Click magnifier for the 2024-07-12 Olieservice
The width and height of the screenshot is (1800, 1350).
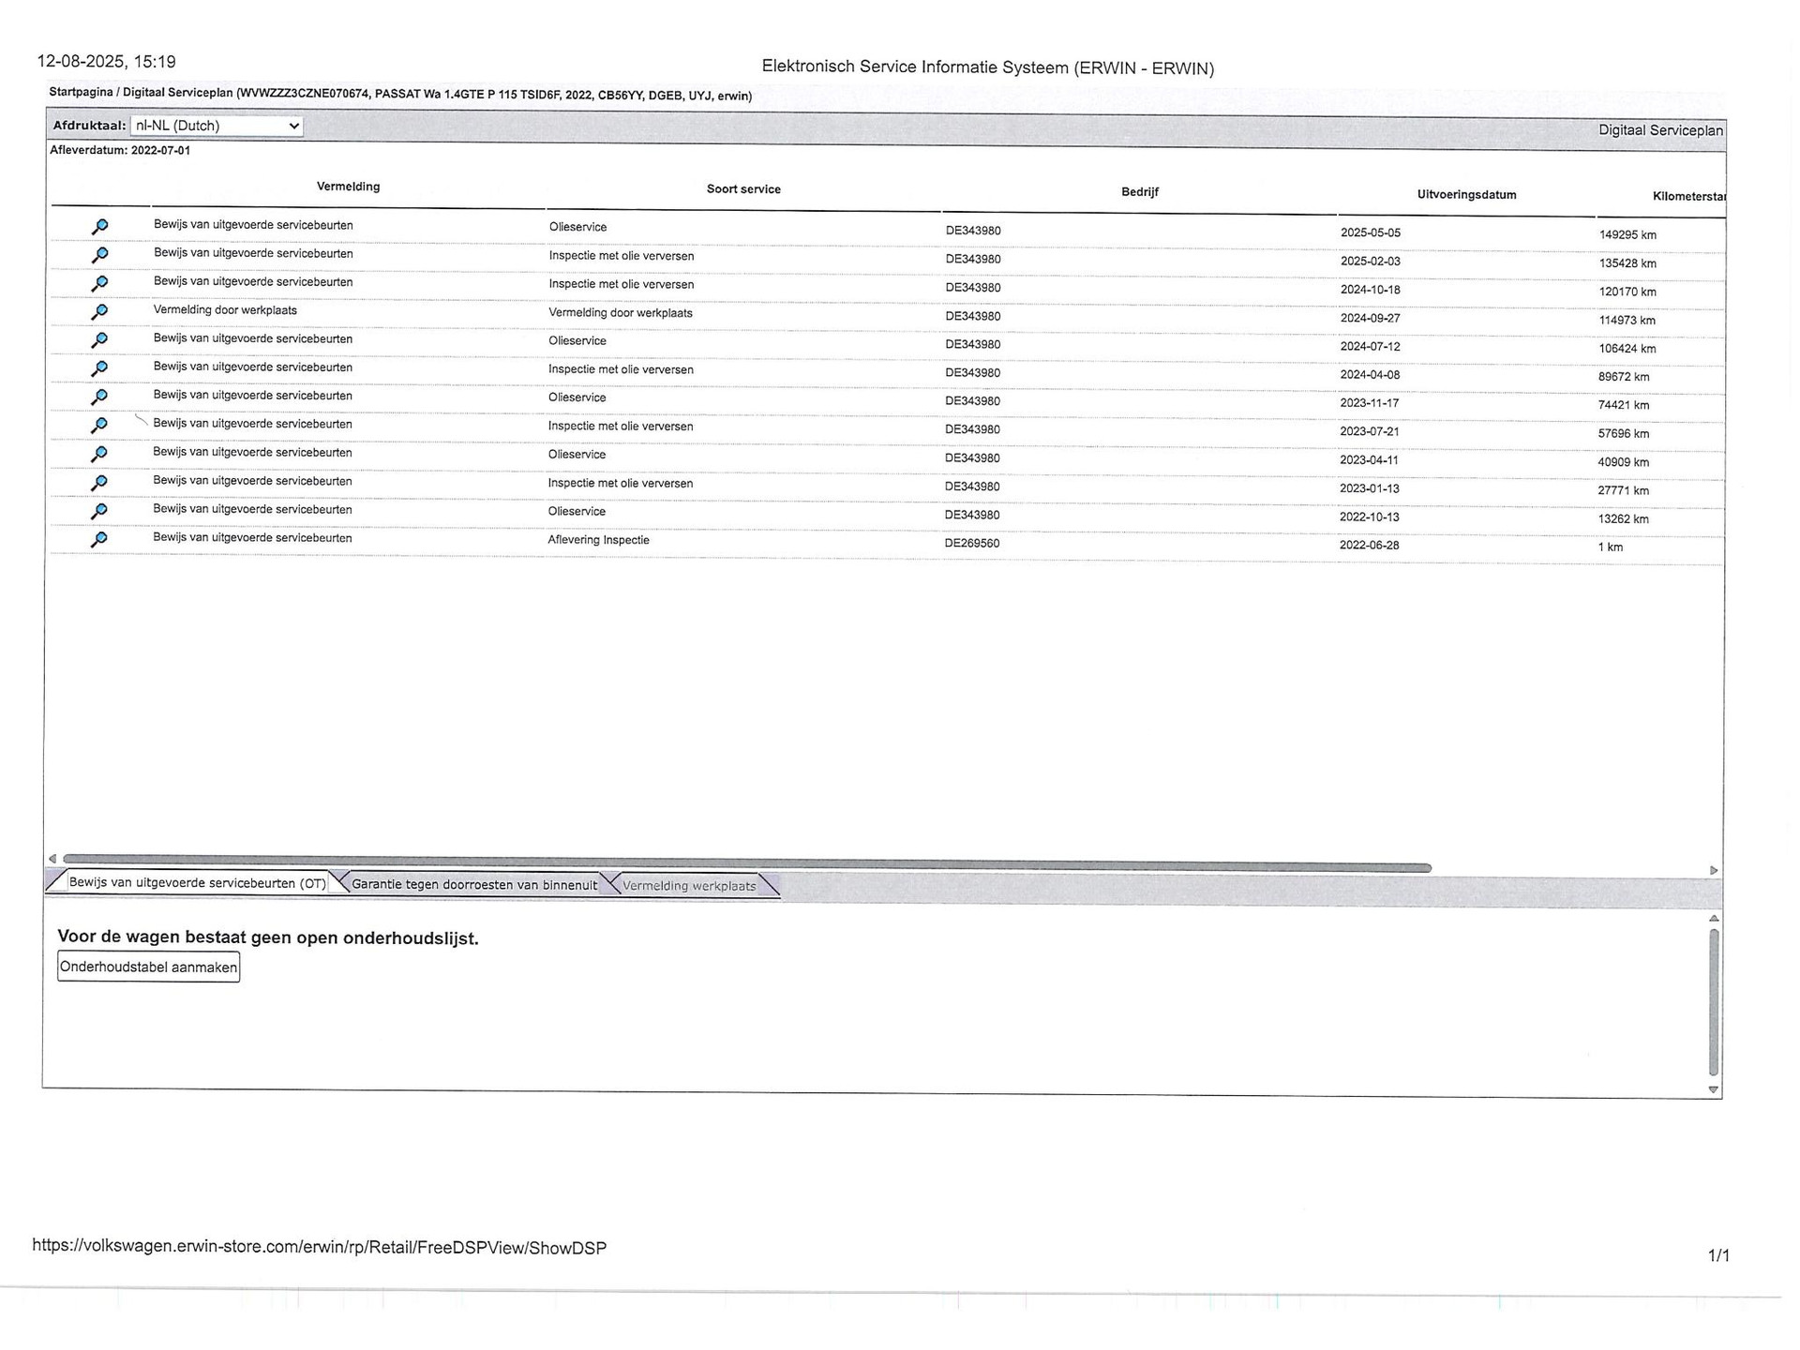click(x=99, y=340)
